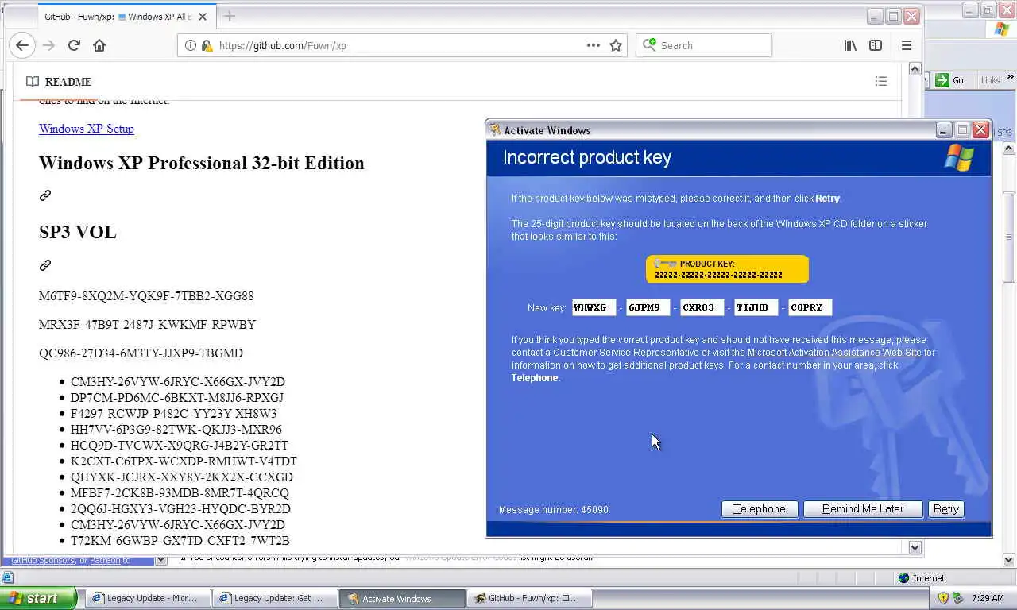Click the fourth product key field TTJHB
The width and height of the screenshot is (1017, 610).
pyautogui.click(x=756, y=307)
